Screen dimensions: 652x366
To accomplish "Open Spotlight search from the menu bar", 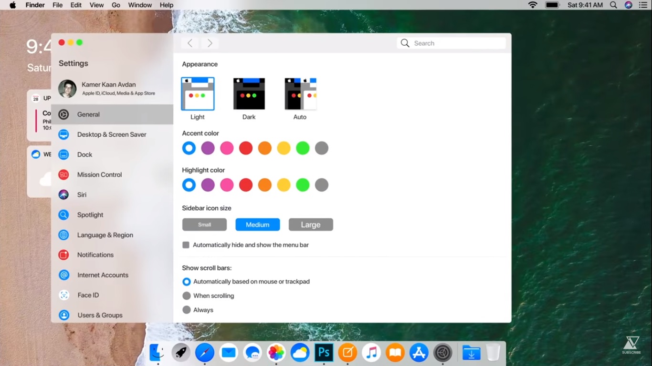I will (x=614, y=5).
